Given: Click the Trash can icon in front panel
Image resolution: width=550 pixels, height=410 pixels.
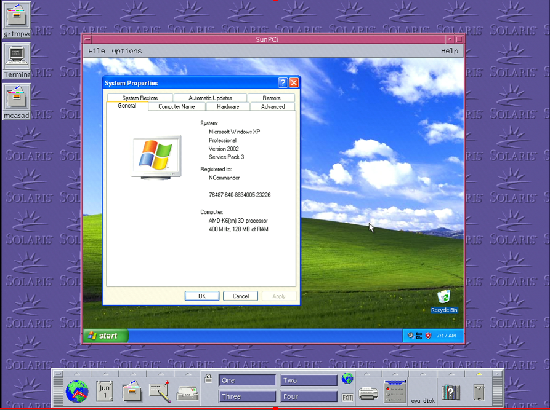Looking at the screenshot, I should 479,392.
